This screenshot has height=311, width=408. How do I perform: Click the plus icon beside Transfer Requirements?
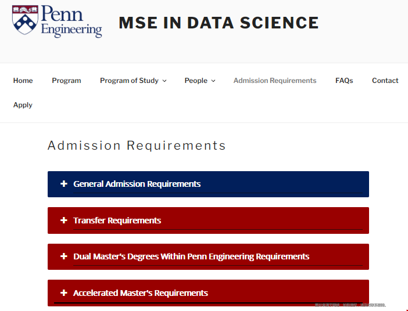coord(64,220)
